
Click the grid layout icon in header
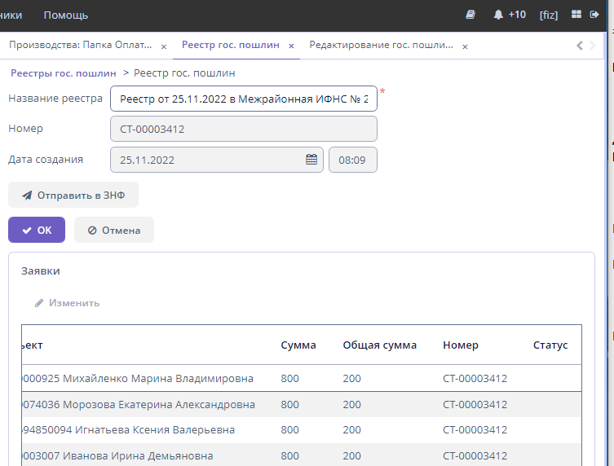click(576, 15)
